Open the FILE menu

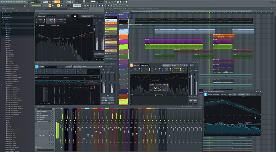tap(2, 1)
